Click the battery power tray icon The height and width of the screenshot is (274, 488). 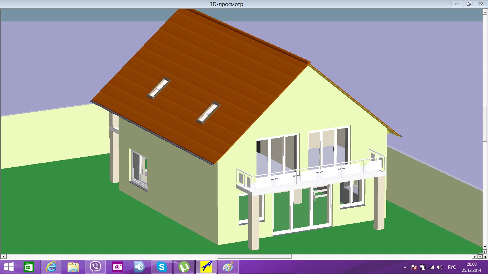(423, 267)
